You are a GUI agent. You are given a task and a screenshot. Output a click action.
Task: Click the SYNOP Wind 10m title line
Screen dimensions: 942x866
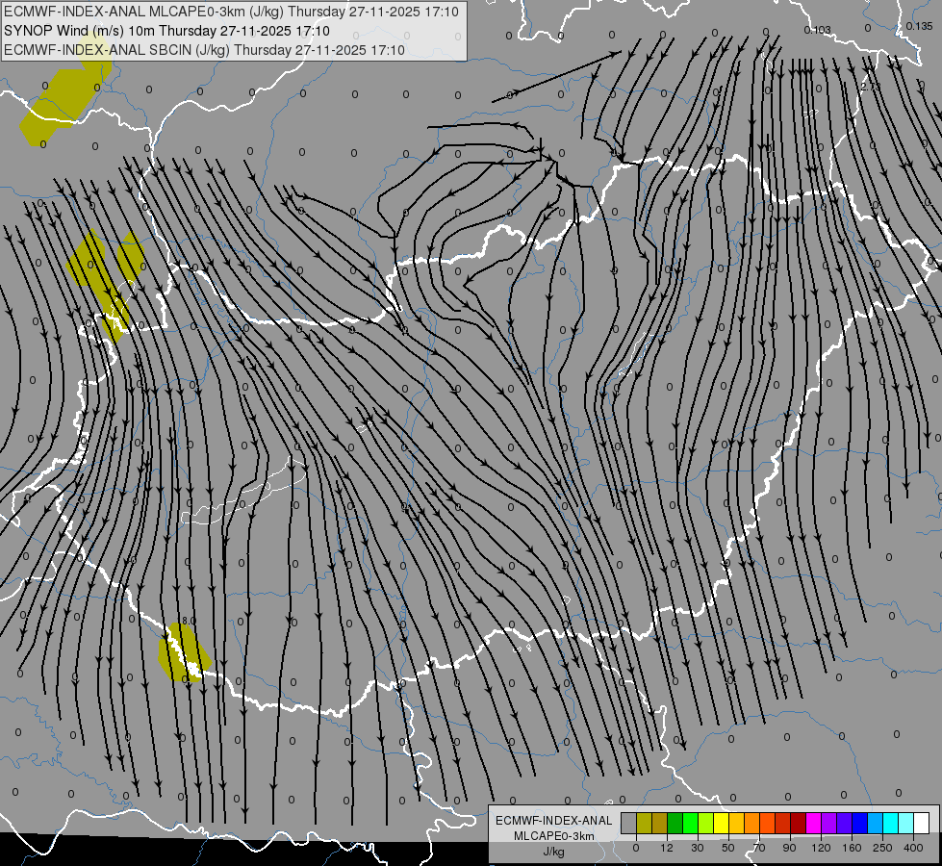[x=167, y=31]
